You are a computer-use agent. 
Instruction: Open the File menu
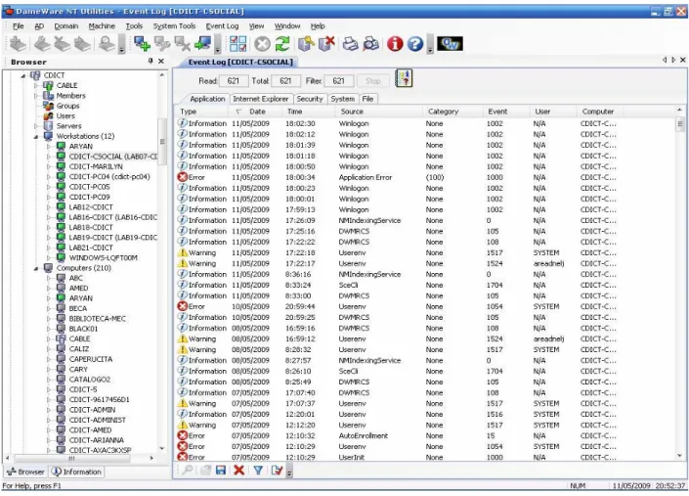pos(18,26)
